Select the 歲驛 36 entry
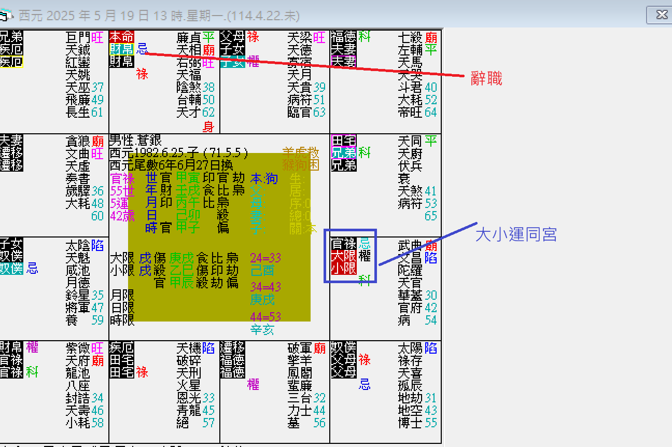Image resolution: width=672 pixels, height=447 pixels. coord(85,191)
